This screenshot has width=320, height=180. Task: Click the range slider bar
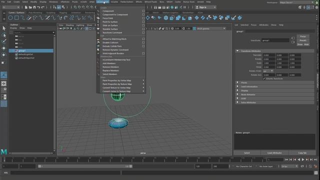85,166
